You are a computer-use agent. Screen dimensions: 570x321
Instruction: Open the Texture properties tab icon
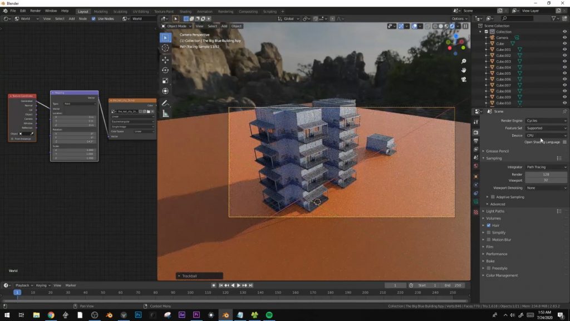(x=476, y=212)
